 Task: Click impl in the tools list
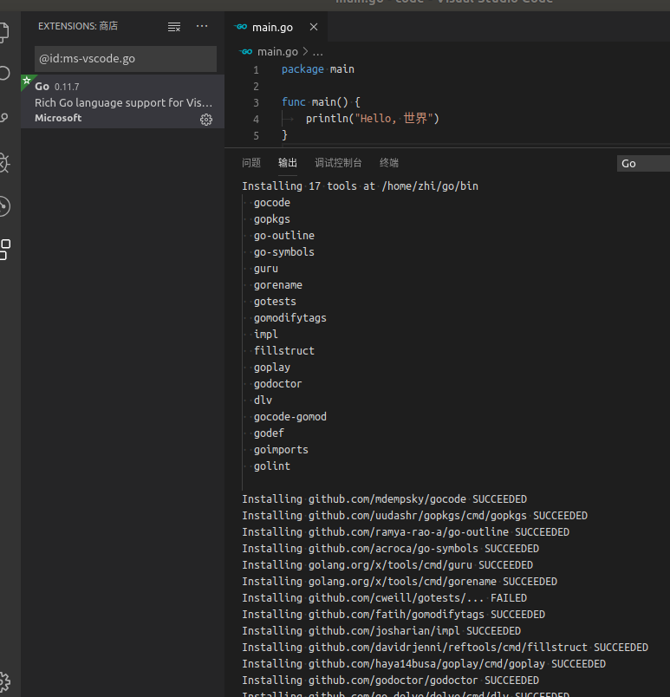click(266, 335)
